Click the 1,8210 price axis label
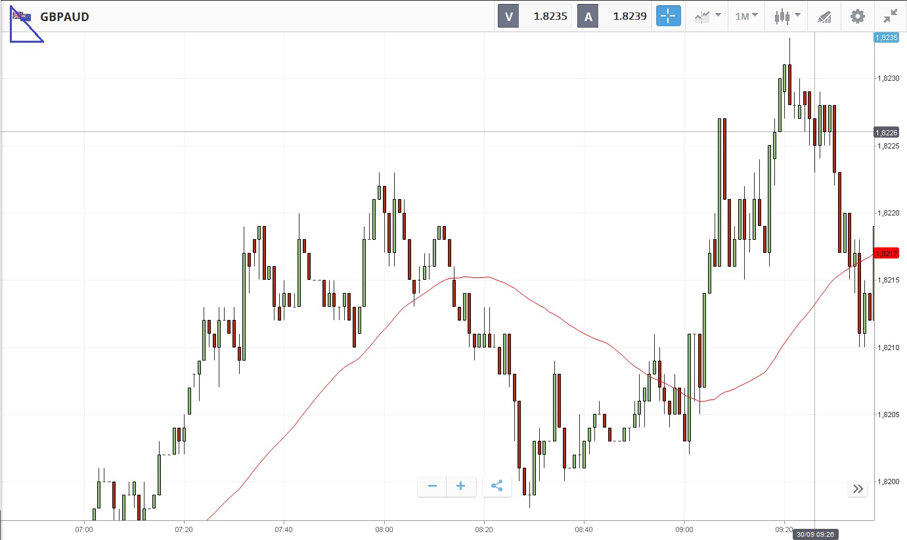 (887, 348)
